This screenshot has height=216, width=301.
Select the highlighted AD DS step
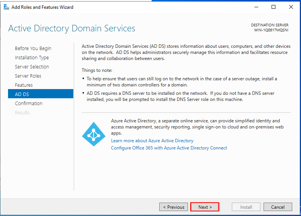(x=41, y=94)
